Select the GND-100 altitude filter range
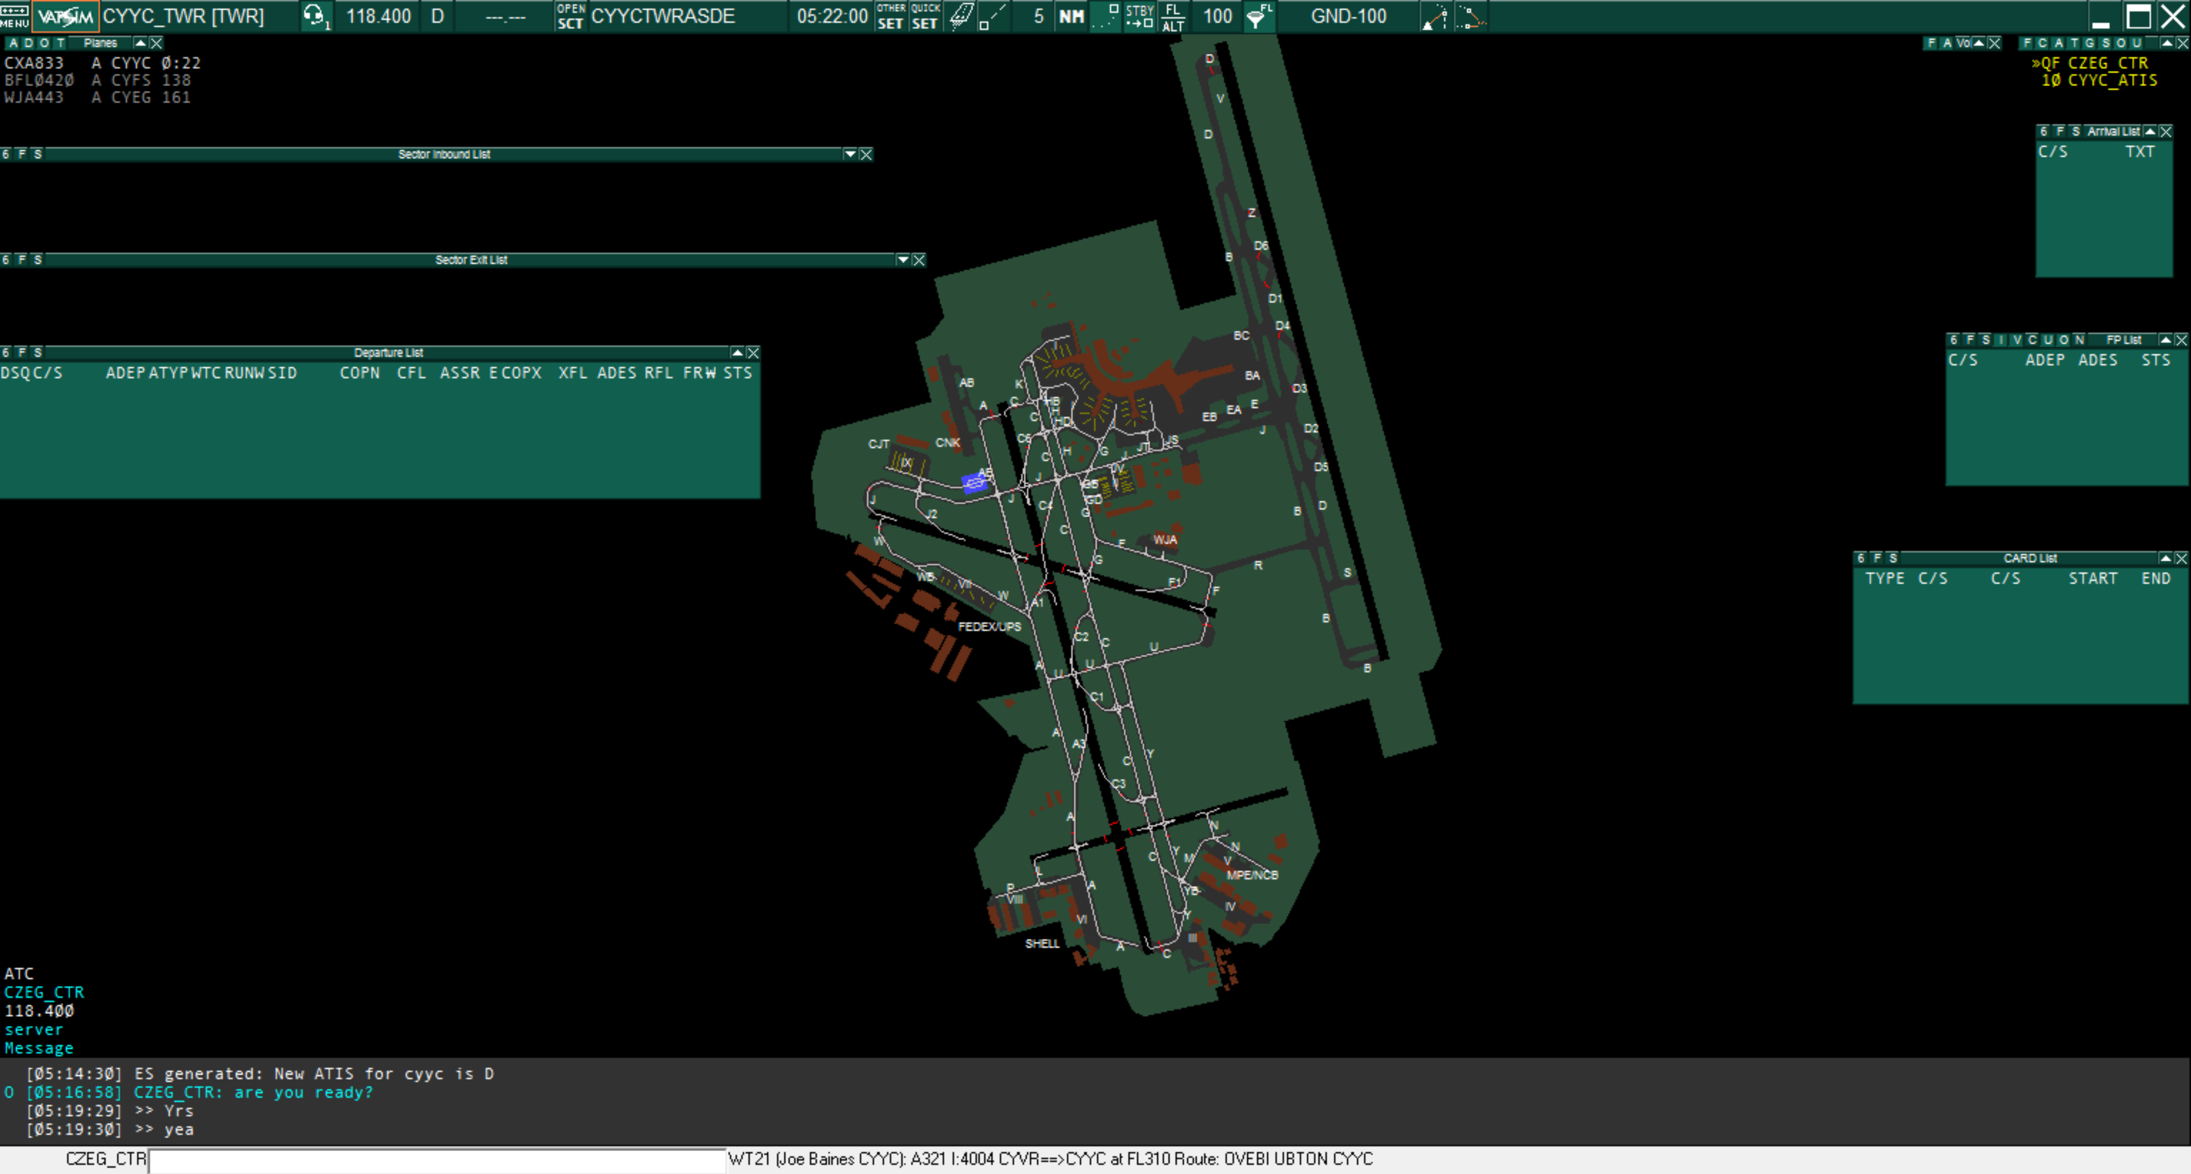Viewport: 2191px width, 1174px height. pyautogui.click(x=1348, y=16)
